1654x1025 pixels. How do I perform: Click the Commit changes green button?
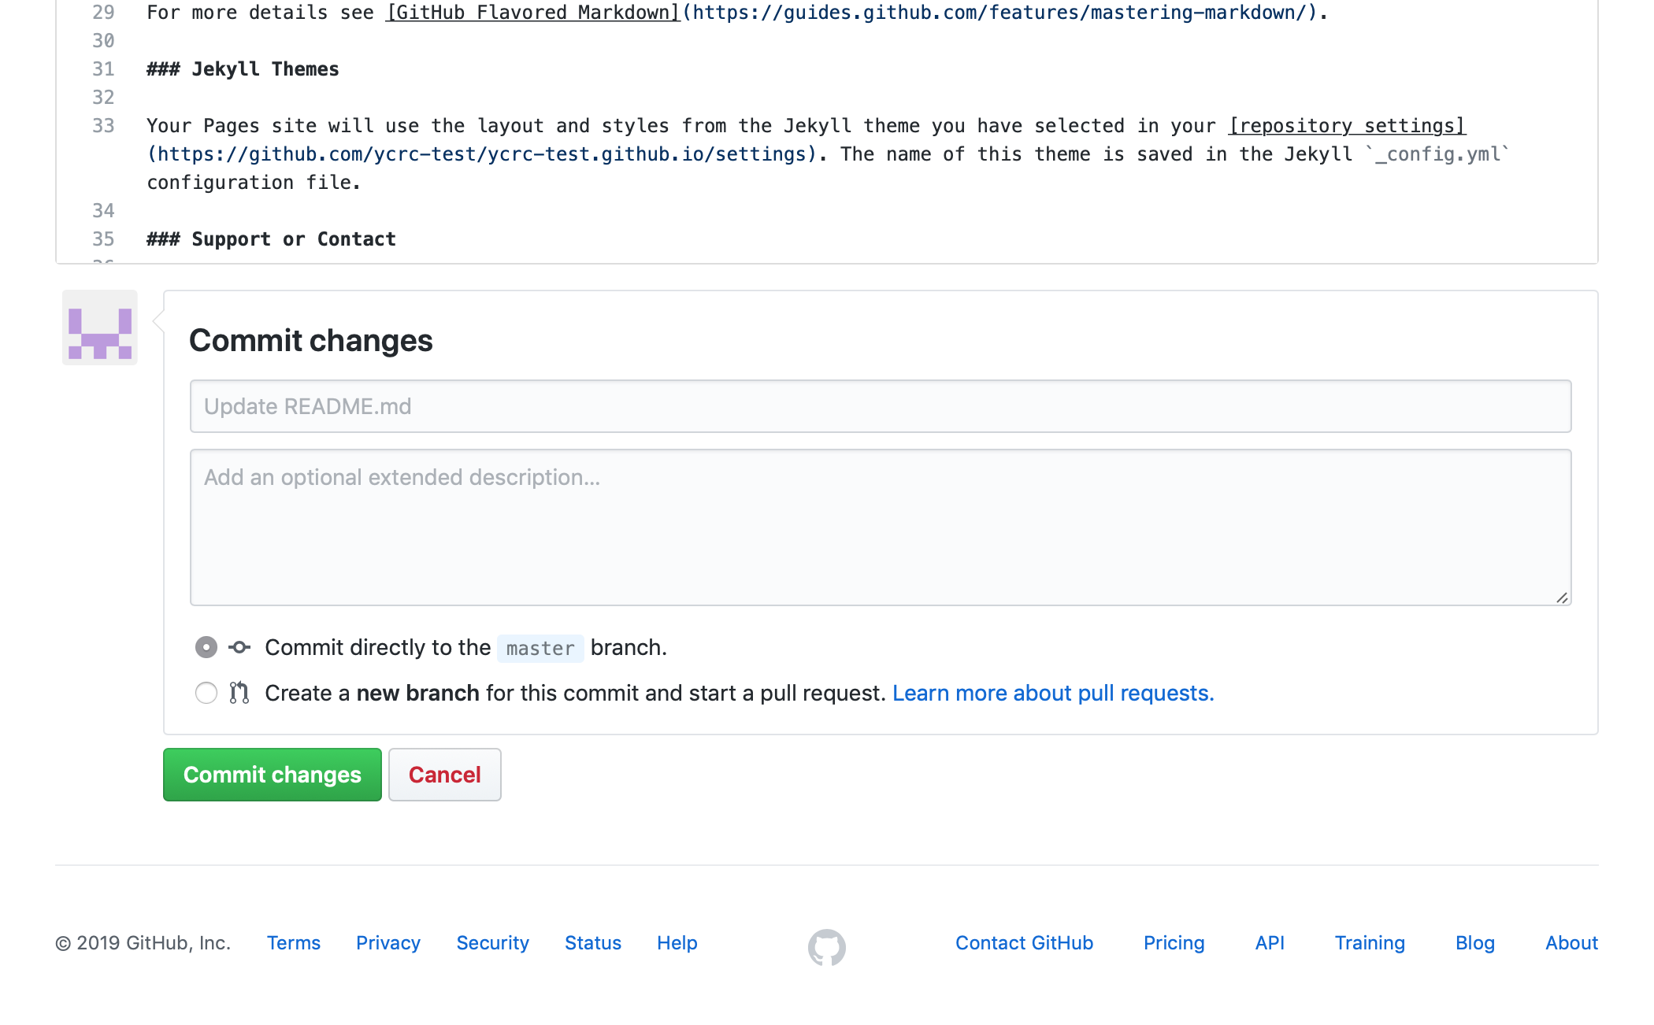pos(273,775)
